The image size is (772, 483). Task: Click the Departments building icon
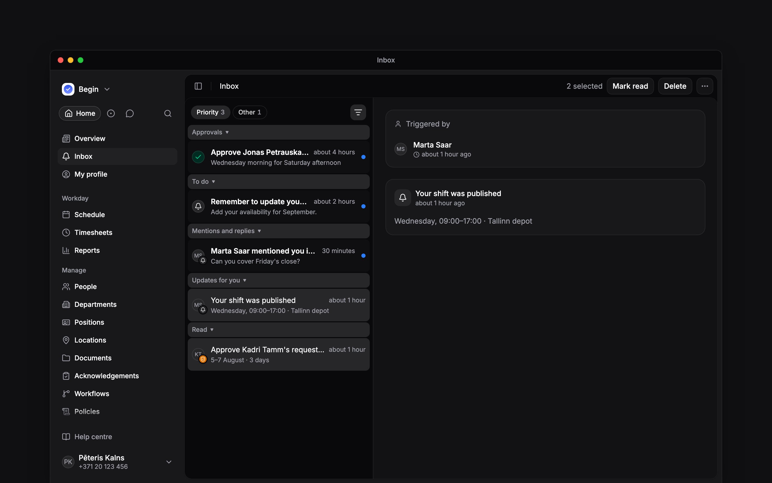pyautogui.click(x=66, y=304)
